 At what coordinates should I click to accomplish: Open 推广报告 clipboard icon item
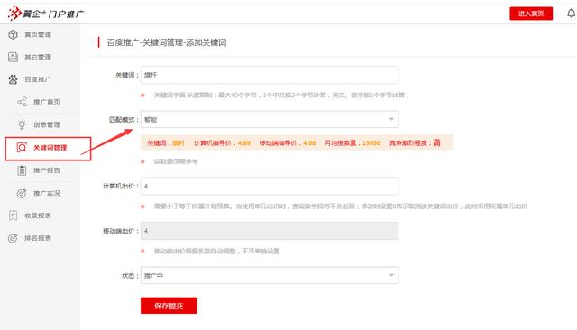pos(39,170)
